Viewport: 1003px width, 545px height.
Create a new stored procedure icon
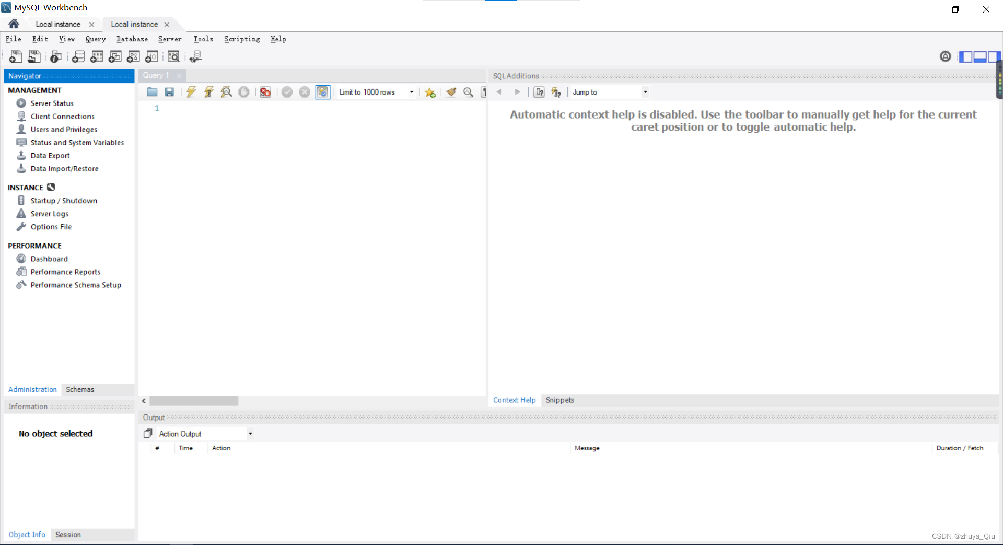click(133, 56)
